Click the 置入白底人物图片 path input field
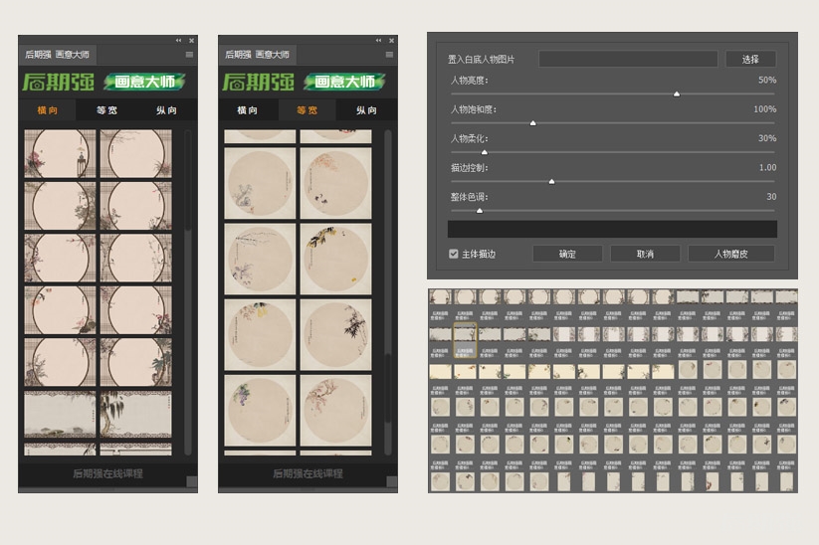The image size is (819, 545). pos(628,59)
